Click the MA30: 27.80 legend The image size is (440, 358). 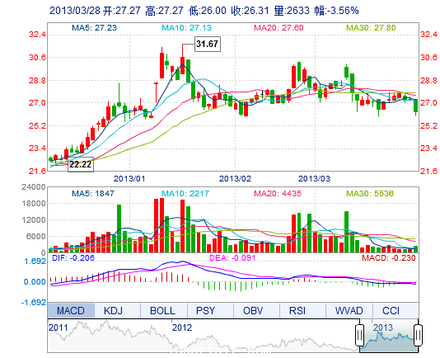point(371,27)
